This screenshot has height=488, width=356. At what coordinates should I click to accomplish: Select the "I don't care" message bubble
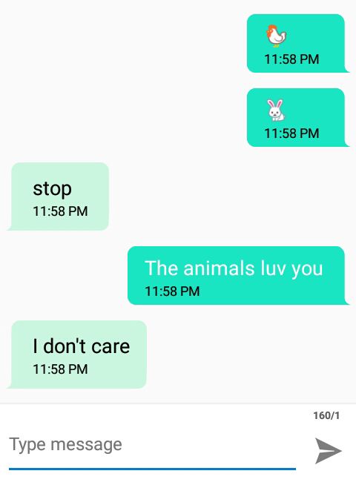pos(77,355)
